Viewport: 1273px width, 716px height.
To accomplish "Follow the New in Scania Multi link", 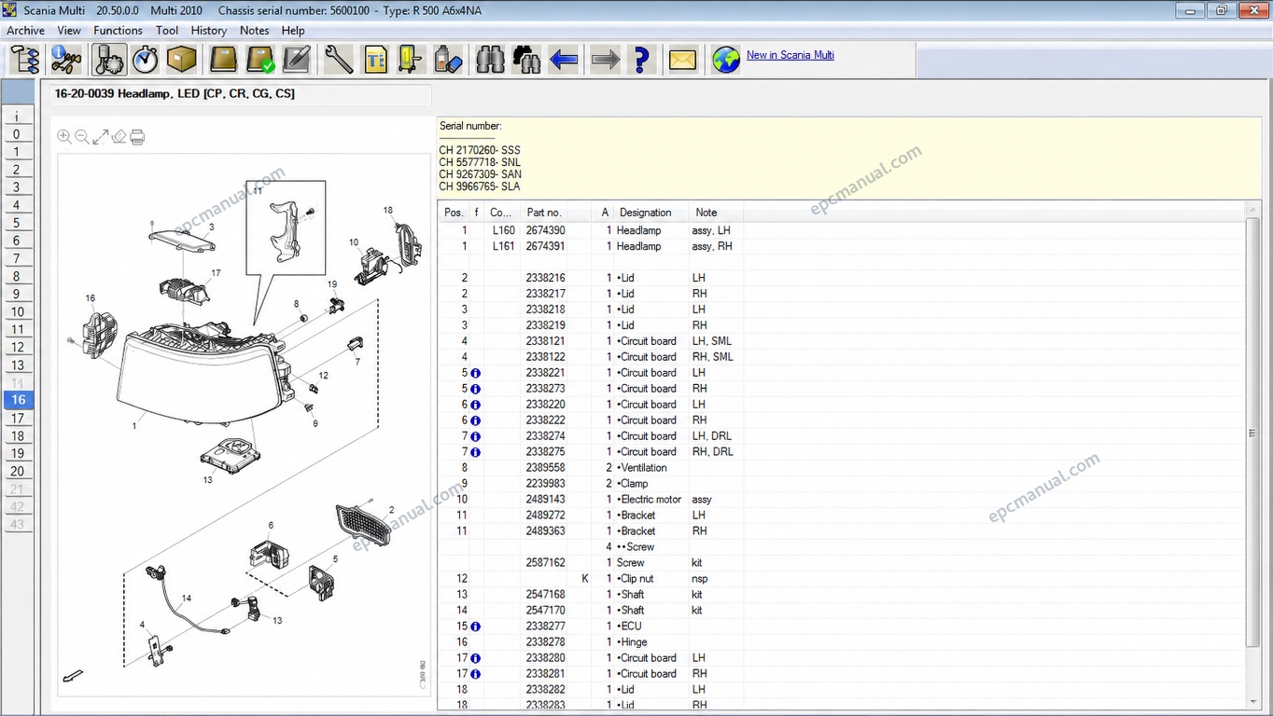I will pos(790,55).
